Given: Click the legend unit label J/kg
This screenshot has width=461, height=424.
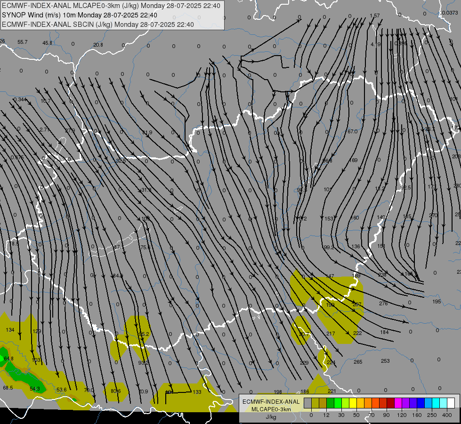Looking at the screenshot, I should [271, 417].
